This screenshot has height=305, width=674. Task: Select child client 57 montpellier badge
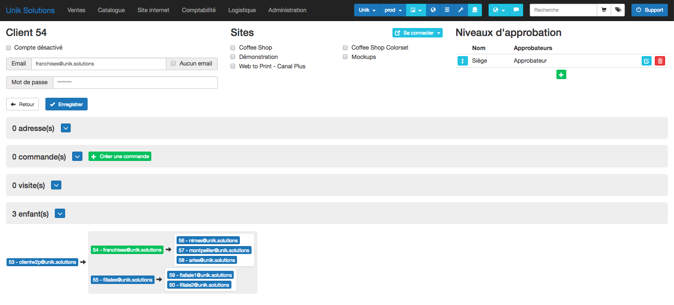pyautogui.click(x=214, y=250)
